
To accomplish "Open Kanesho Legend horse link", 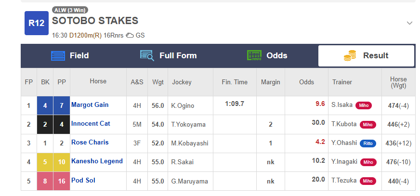I will pos(97,161).
